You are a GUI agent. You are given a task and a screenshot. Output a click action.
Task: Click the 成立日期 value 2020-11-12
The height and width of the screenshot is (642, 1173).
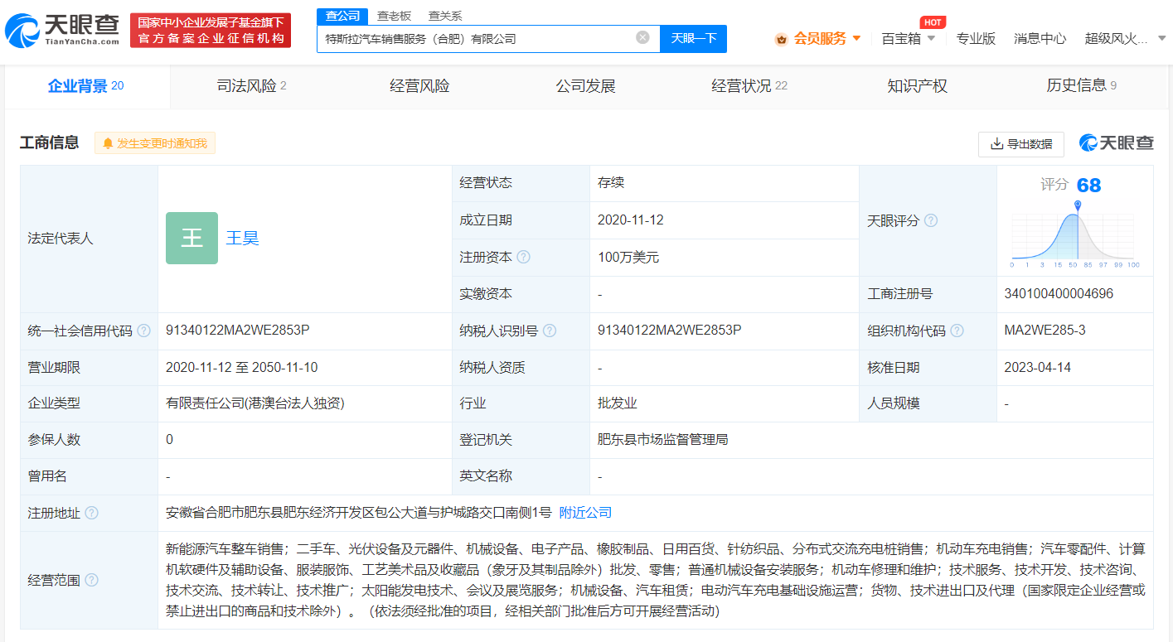coord(631,220)
